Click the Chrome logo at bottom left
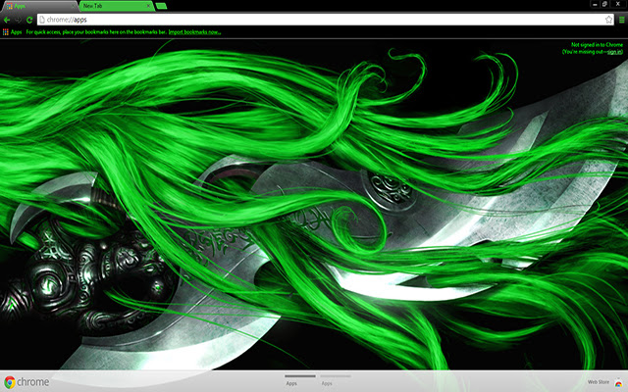628x392 pixels. click(26, 382)
